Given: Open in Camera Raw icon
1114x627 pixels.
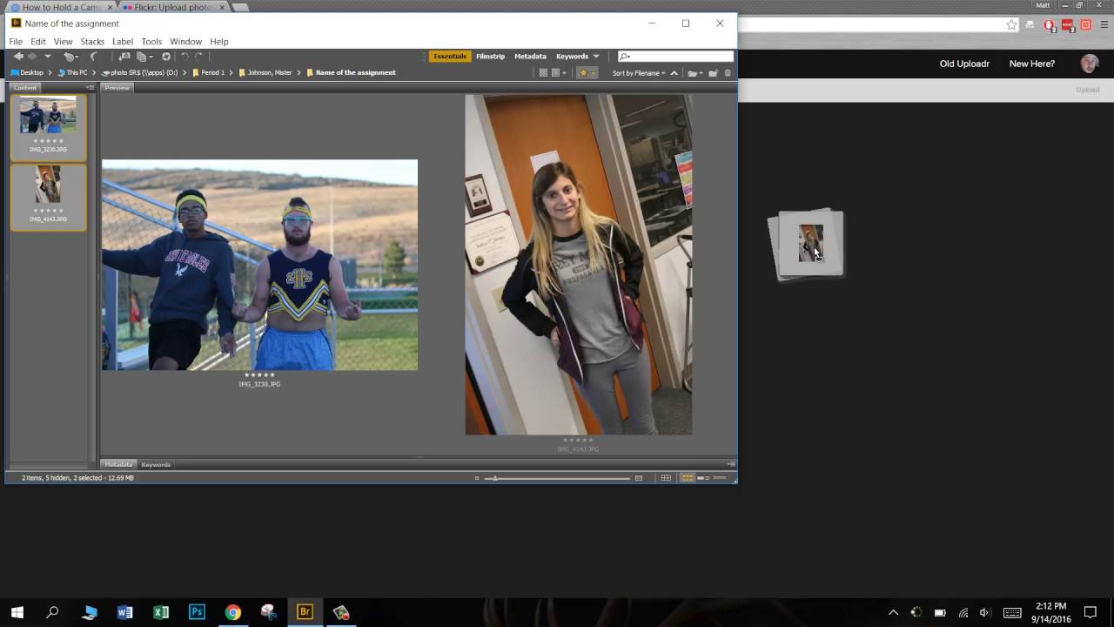Looking at the screenshot, I should (x=166, y=57).
